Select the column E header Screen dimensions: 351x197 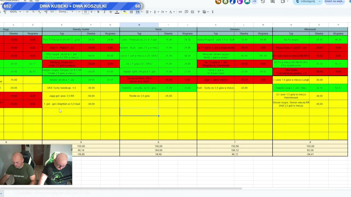point(62,25)
